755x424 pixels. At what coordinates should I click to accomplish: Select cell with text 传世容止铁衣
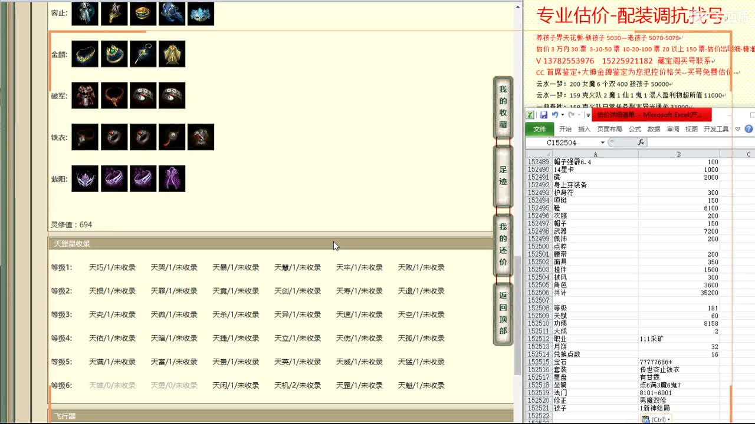679,370
